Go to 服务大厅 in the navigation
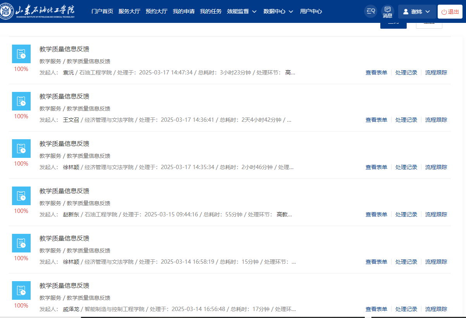 point(129,11)
